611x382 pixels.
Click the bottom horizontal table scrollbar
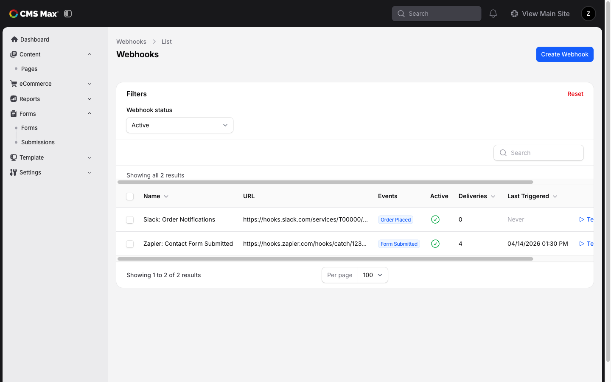coord(325,259)
